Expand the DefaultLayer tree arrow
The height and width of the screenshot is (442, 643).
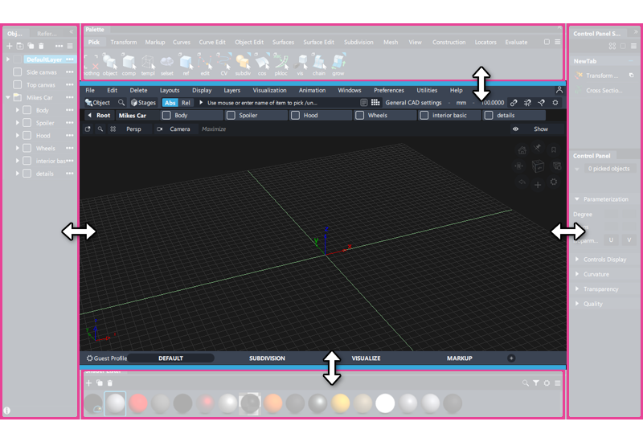(8, 59)
